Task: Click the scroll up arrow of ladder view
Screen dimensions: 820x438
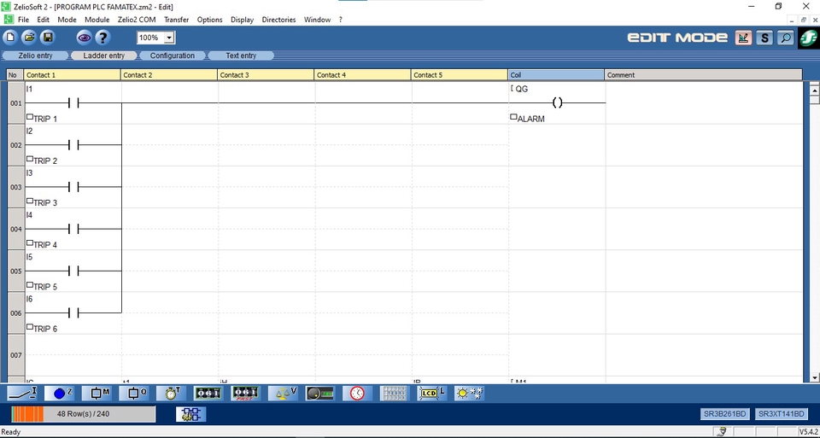Action: [814, 91]
